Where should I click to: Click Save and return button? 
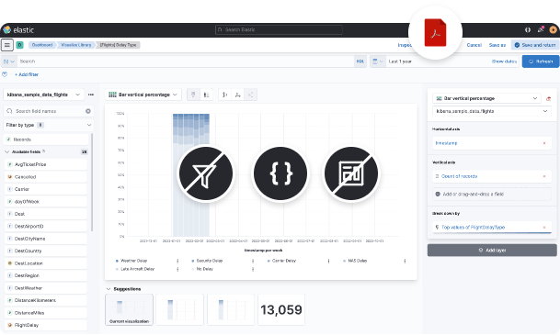534,45
